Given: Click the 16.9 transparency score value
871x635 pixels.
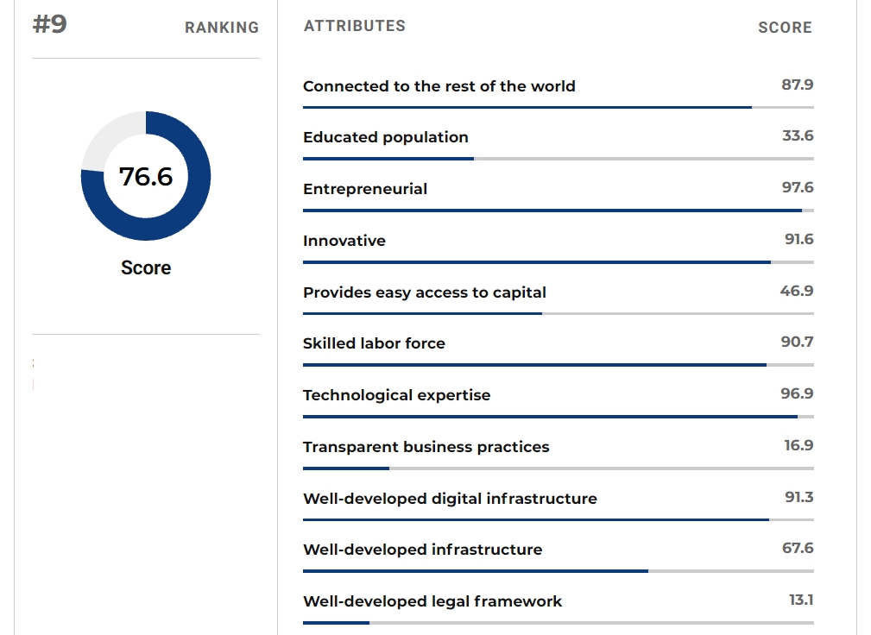Looking at the screenshot, I should tap(798, 445).
